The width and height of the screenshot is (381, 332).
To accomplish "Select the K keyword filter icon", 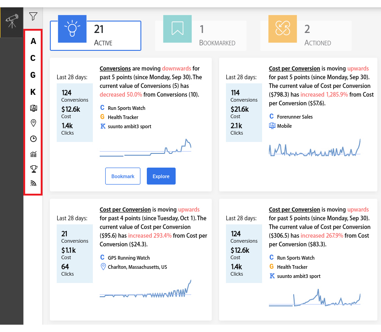I will tap(33, 92).
